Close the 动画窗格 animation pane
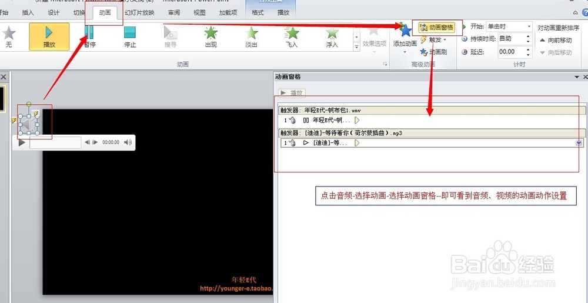The height and width of the screenshot is (303, 588). pos(586,77)
